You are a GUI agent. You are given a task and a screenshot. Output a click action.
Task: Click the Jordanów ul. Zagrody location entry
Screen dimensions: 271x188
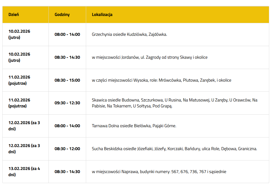pyautogui.click(x=150, y=57)
